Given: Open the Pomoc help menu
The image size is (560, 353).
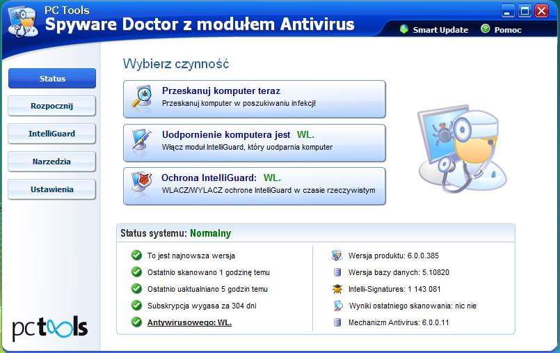Looking at the screenshot, I should (508, 30).
